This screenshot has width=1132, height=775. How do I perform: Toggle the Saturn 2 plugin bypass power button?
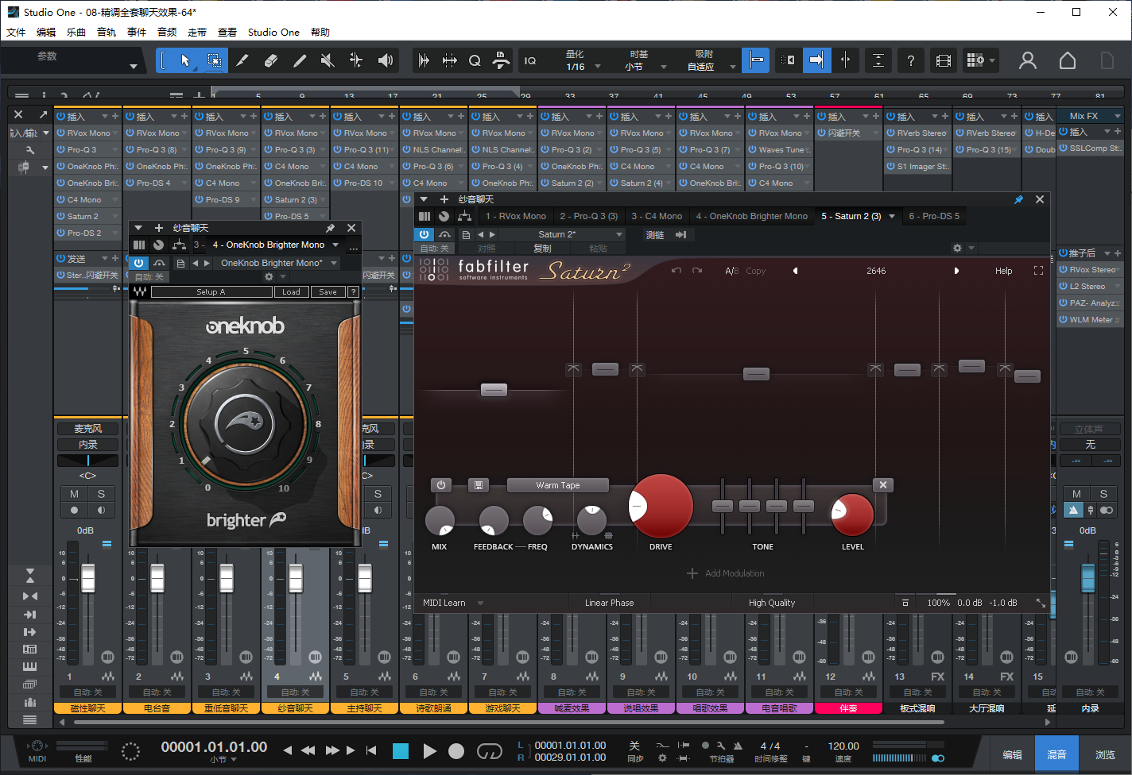click(424, 234)
